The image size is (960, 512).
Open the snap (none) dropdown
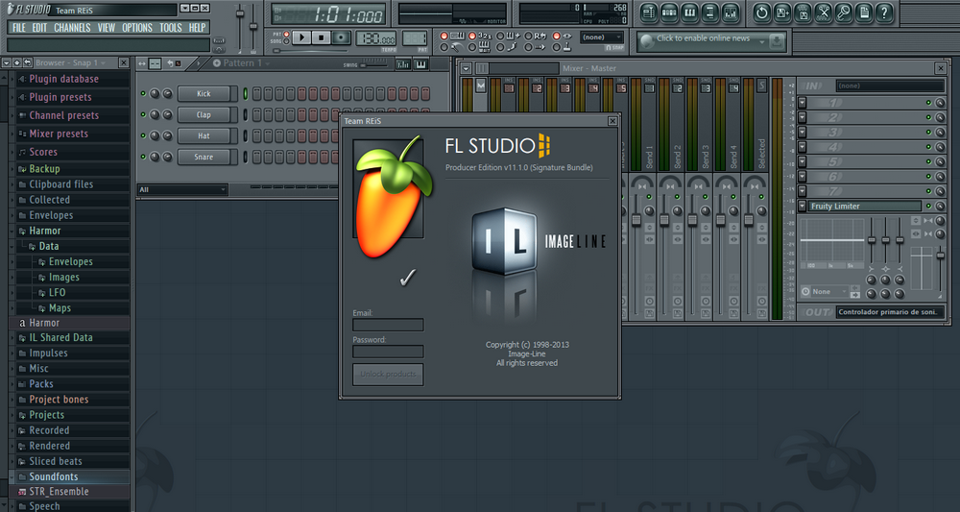click(602, 37)
